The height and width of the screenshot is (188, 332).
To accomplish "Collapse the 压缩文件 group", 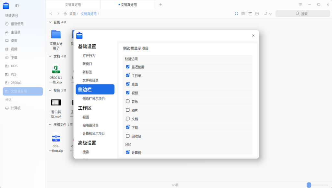I will [50, 125].
